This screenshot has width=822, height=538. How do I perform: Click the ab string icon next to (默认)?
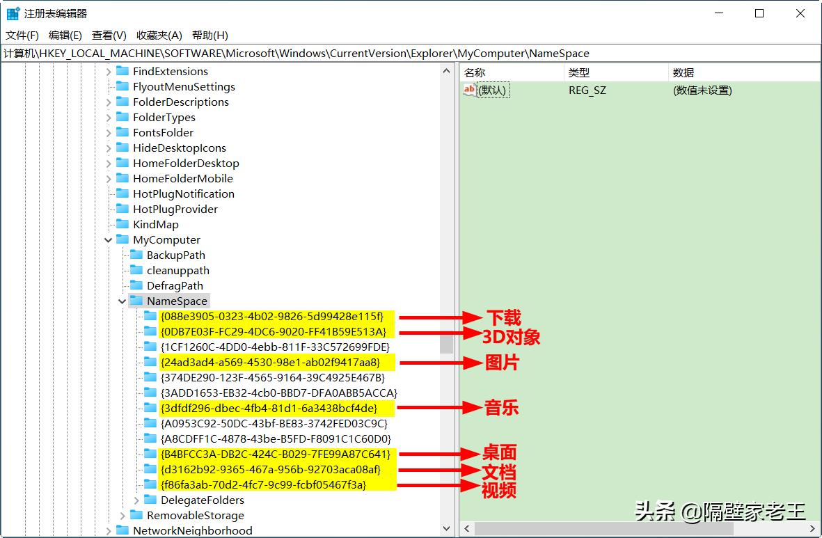[469, 90]
